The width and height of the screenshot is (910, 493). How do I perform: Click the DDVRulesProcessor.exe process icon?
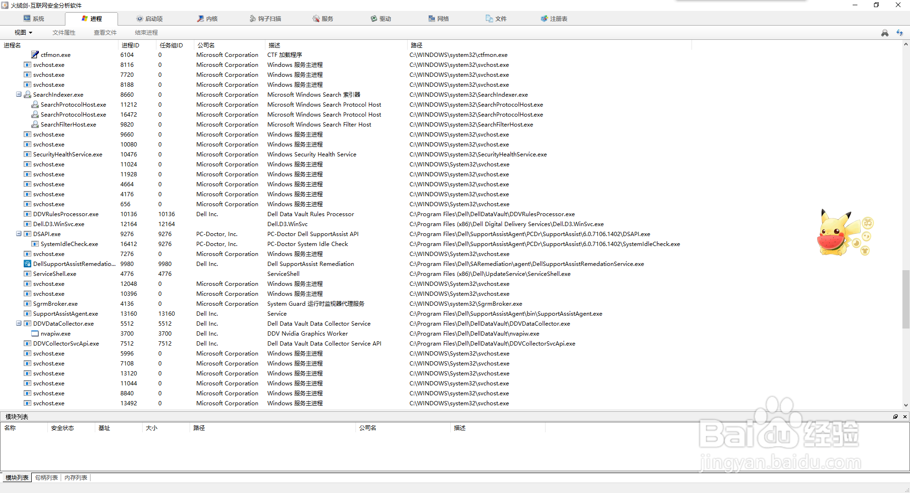pos(27,214)
